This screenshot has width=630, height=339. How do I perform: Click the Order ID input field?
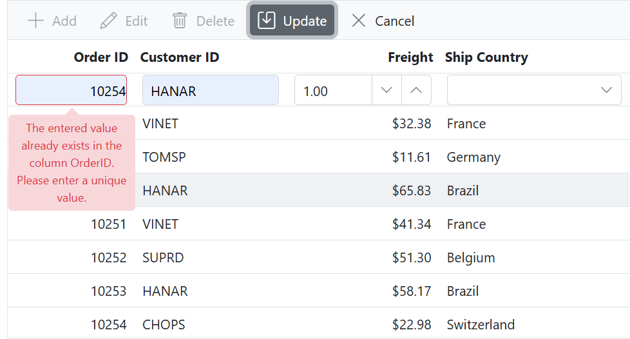71,90
